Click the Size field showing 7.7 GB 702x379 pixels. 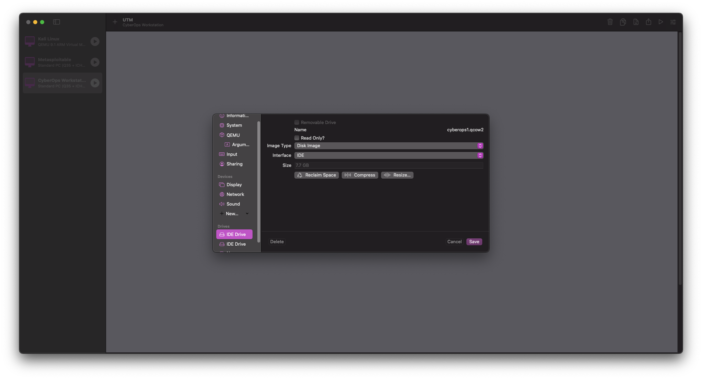389,165
